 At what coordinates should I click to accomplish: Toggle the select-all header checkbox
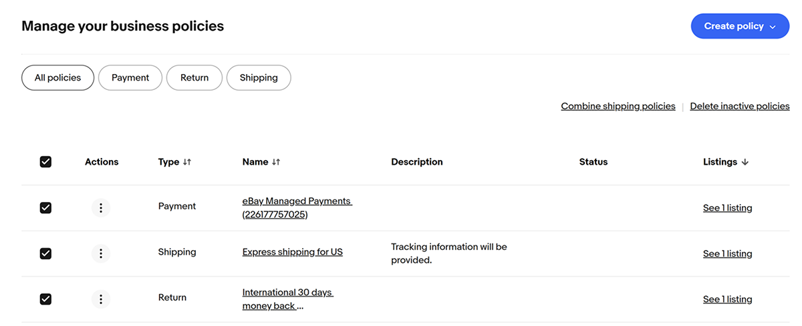point(45,162)
